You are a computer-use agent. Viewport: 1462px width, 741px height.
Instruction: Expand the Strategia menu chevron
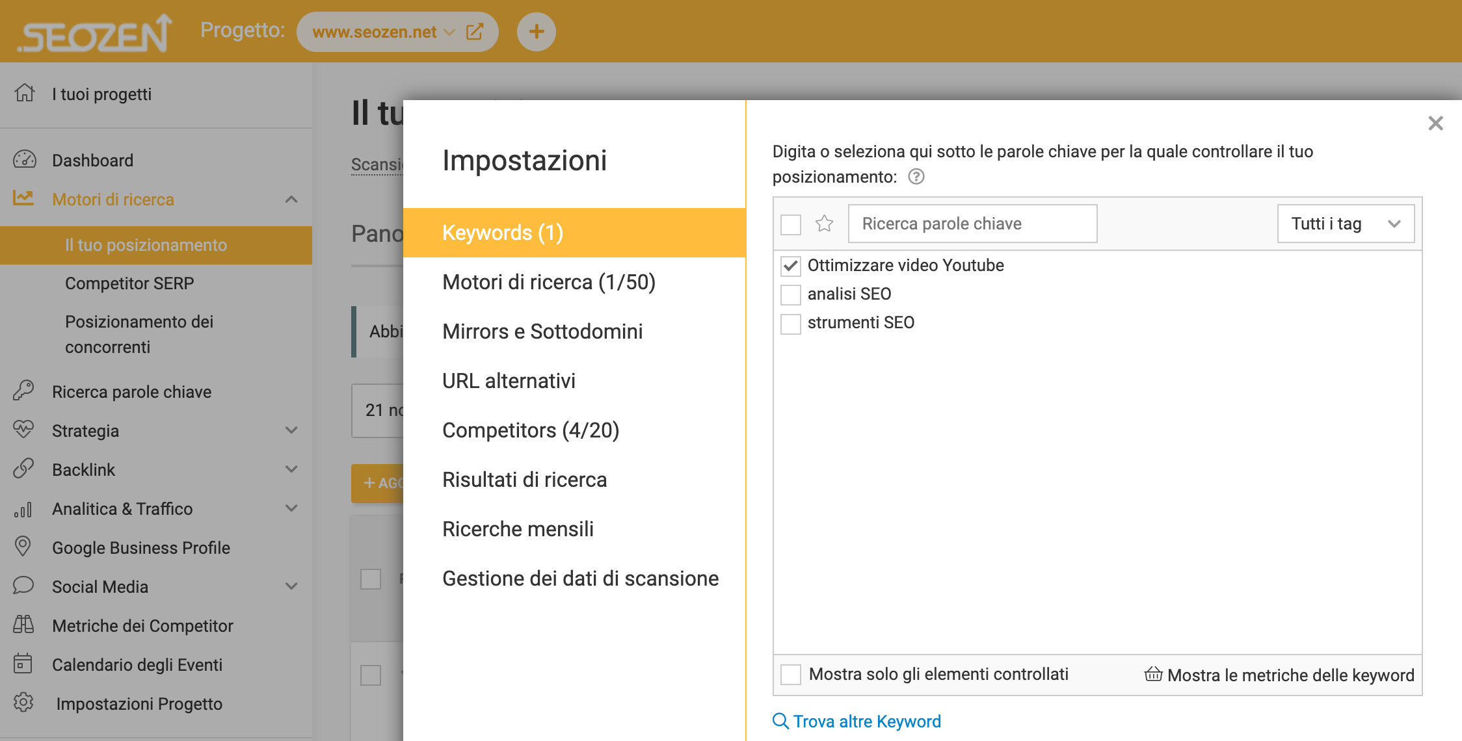(x=291, y=430)
